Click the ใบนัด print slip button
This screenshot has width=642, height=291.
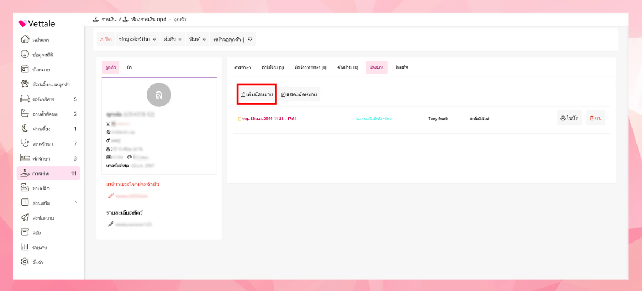[569, 118]
